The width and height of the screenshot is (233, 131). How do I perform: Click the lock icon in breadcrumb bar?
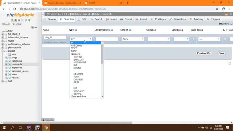coord(226,14)
